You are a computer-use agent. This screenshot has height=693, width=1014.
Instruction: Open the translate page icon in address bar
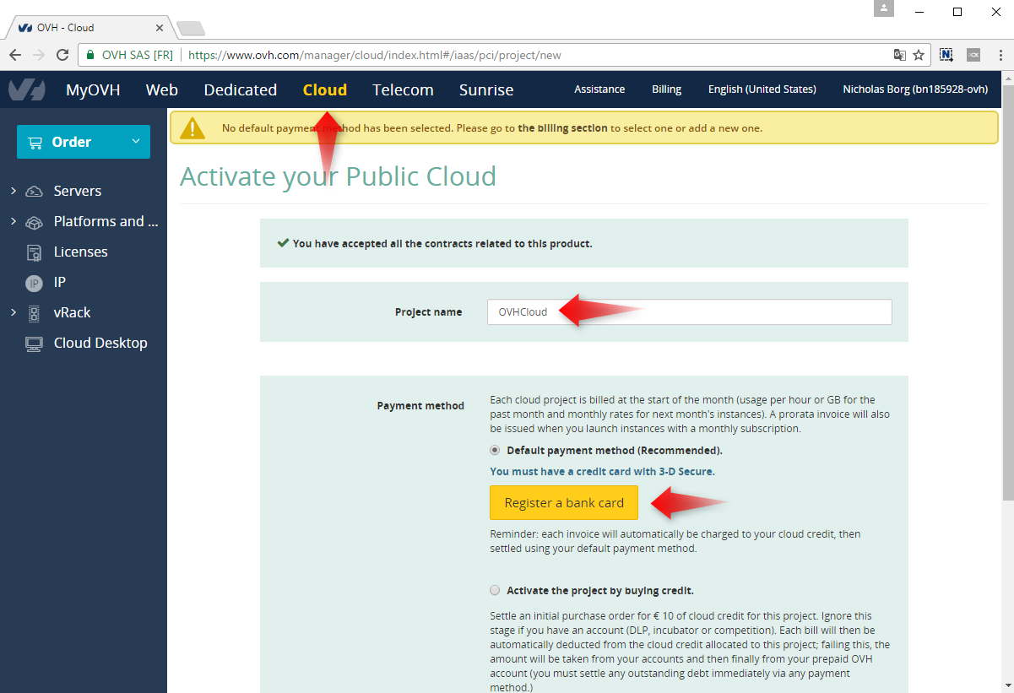pyautogui.click(x=900, y=55)
